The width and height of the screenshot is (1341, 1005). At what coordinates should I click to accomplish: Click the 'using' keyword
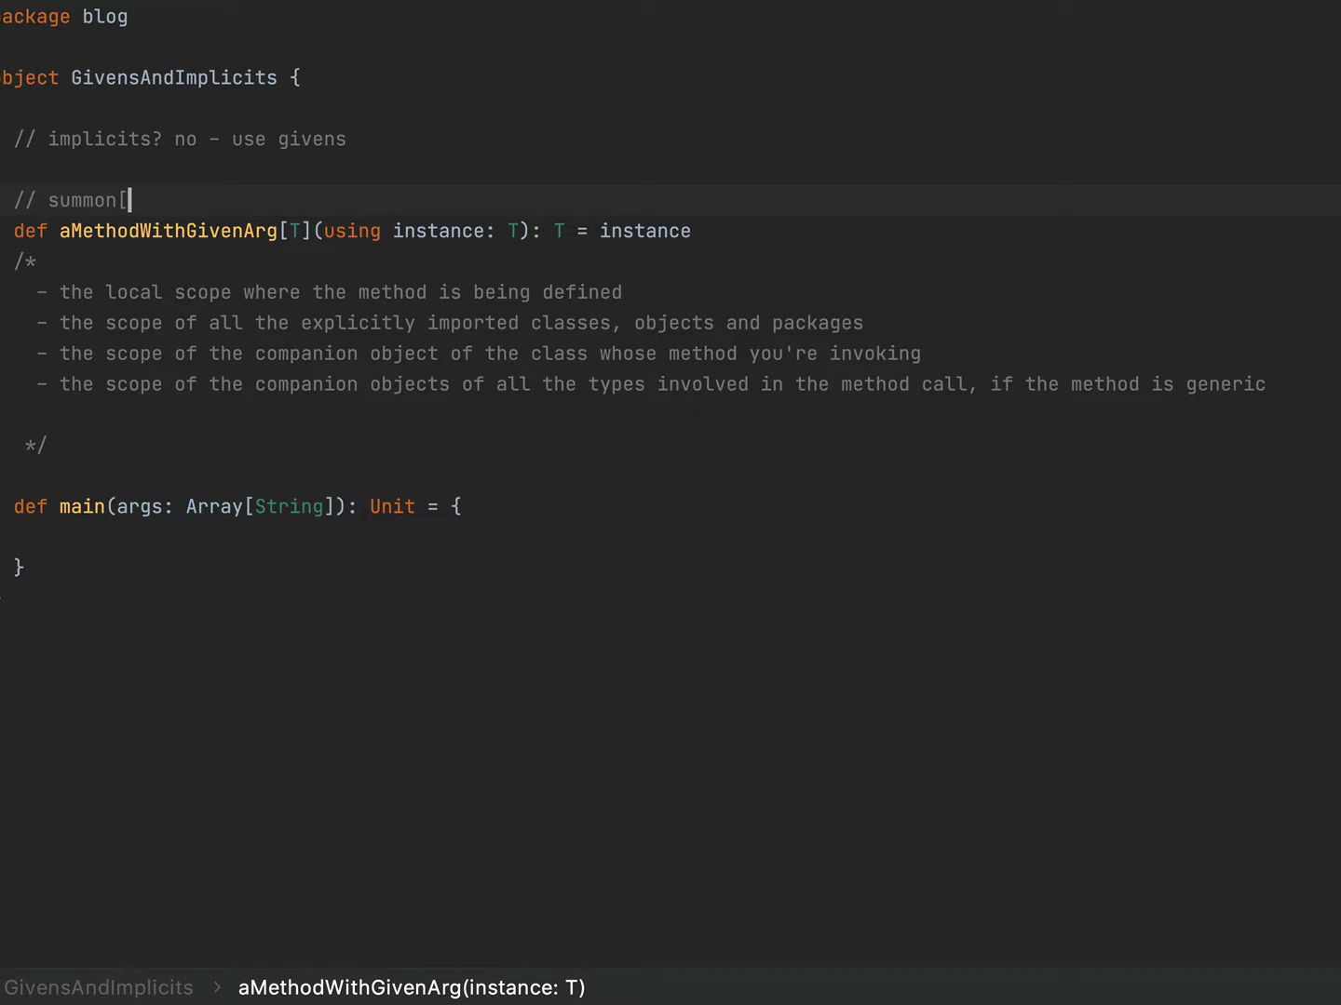pos(352,231)
